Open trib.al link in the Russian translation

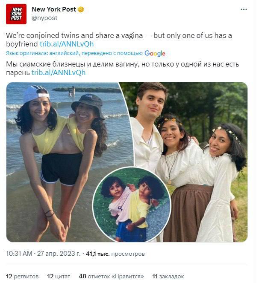[59, 72]
